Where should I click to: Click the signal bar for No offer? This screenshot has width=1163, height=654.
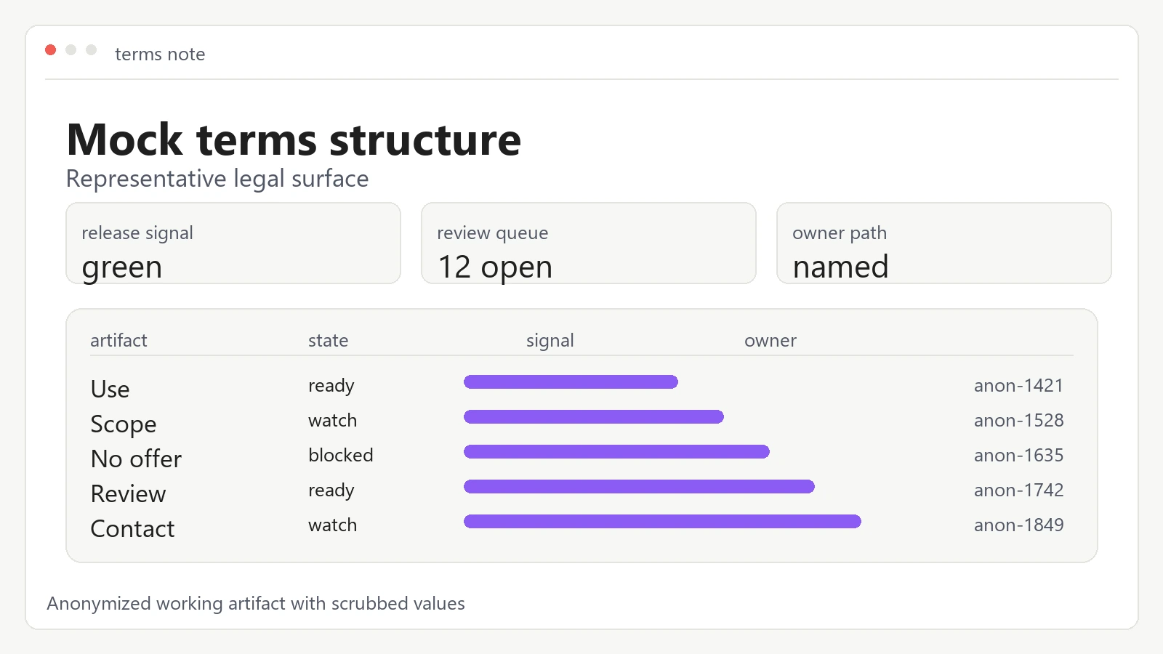click(x=616, y=451)
